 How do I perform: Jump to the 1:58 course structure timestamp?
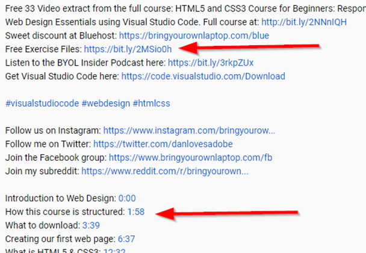tap(136, 212)
